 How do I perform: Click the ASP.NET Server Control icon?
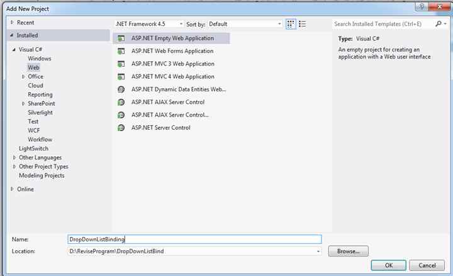tap(121, 127)
